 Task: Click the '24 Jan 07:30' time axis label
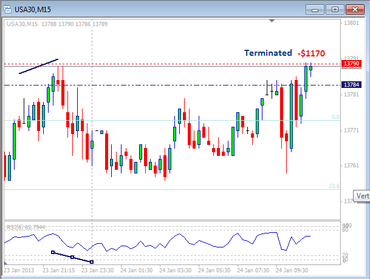pos(253,271)
